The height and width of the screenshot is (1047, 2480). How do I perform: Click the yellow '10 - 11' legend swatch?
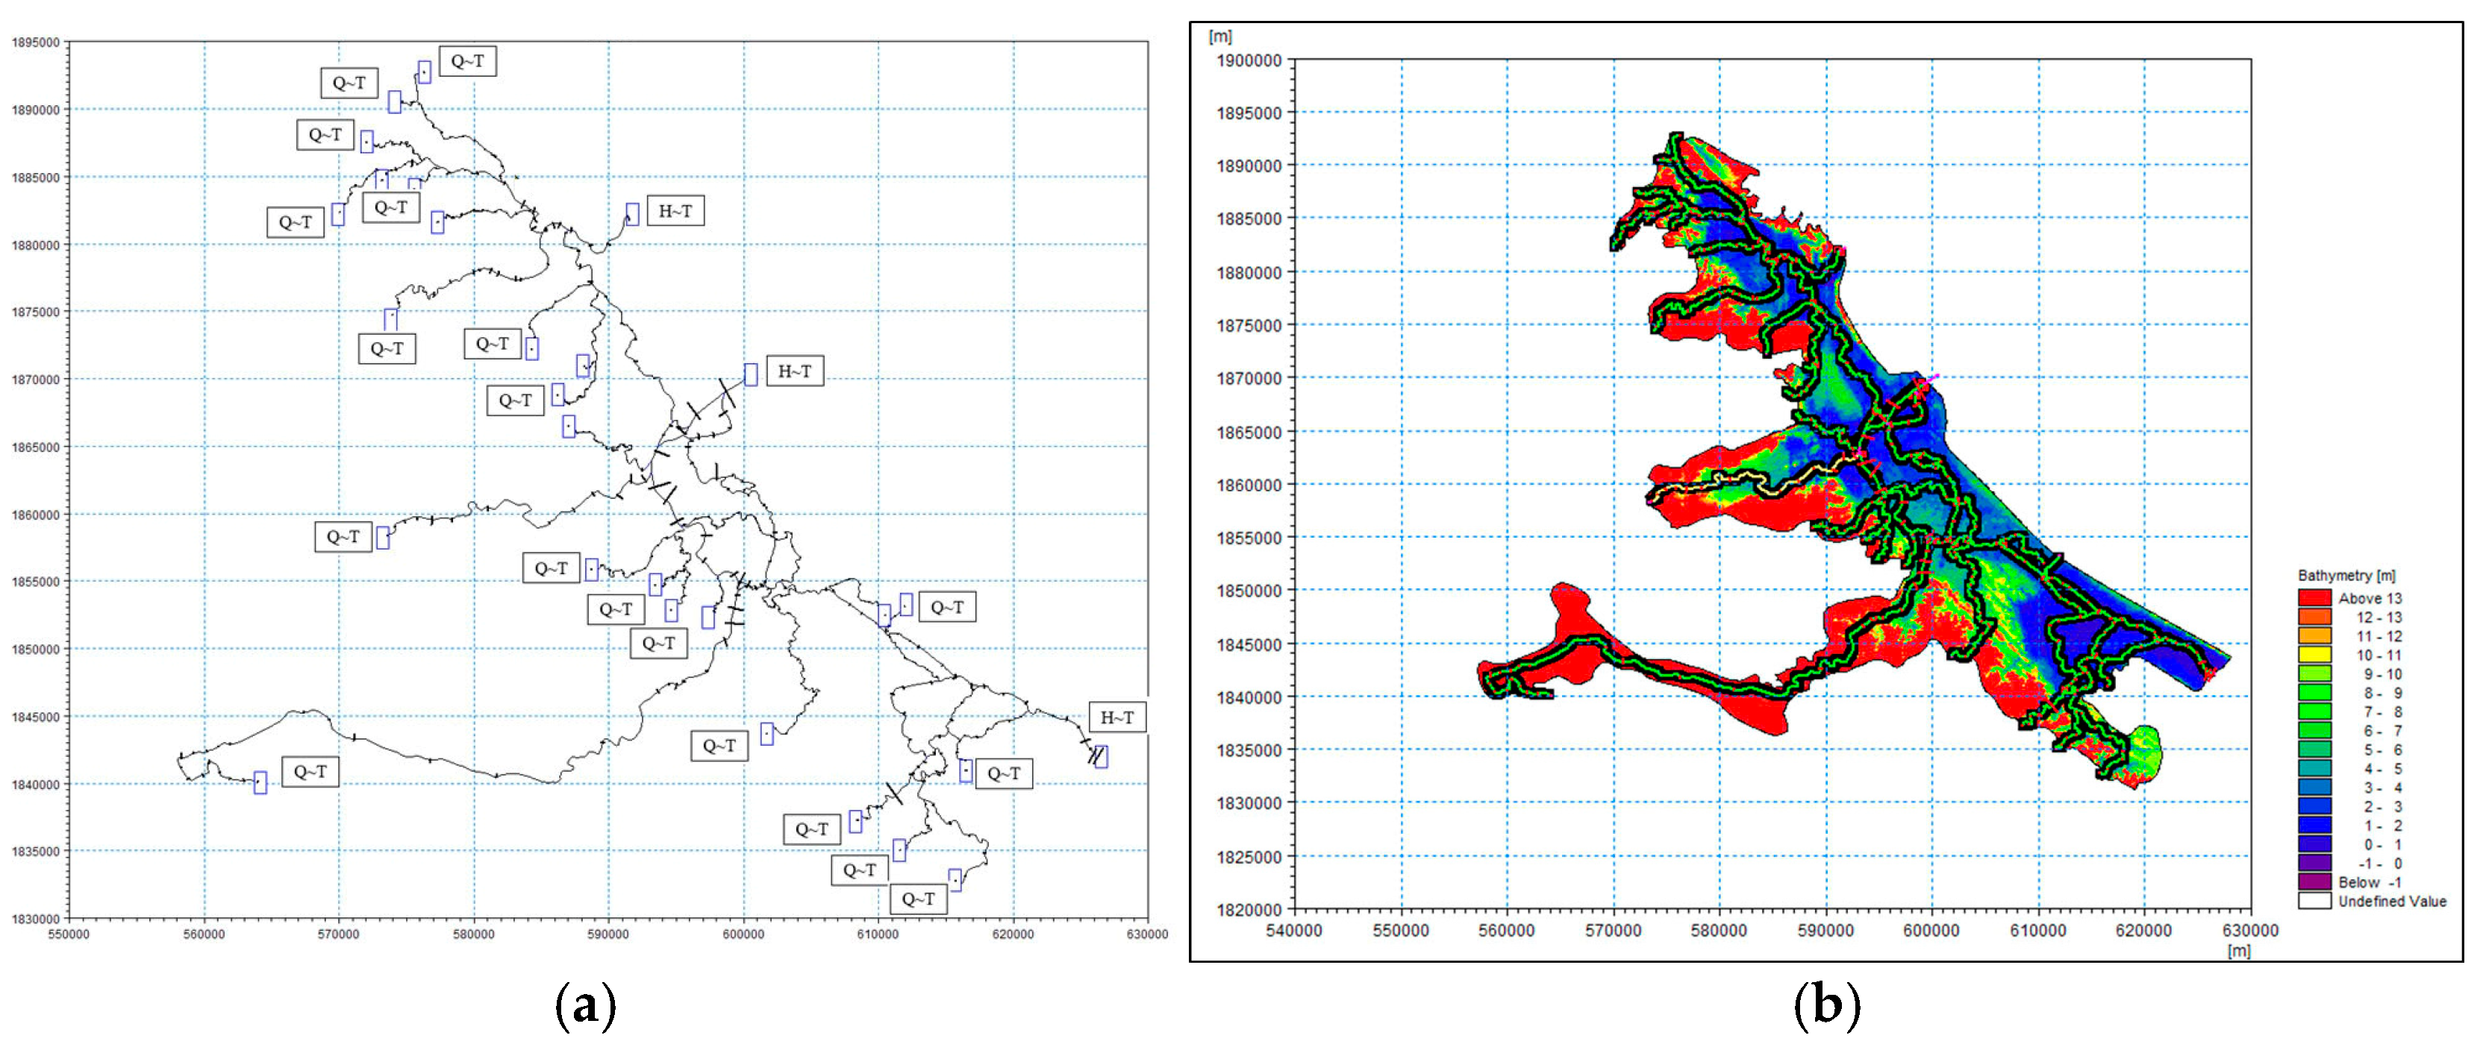pos(2314,655)
